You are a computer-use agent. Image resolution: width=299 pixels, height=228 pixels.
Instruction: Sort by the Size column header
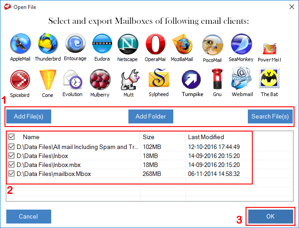[148, 137]
